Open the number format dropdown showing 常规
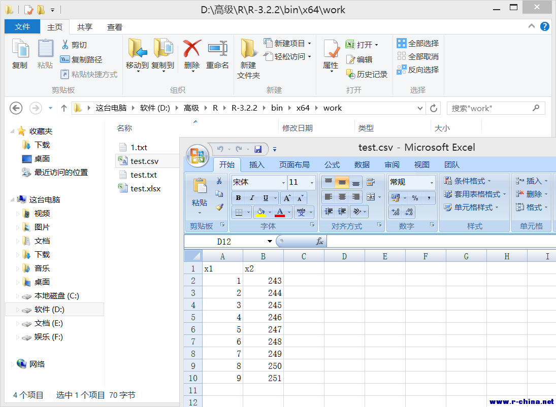Viewport: 556px width, 407px height. [432, 183]
